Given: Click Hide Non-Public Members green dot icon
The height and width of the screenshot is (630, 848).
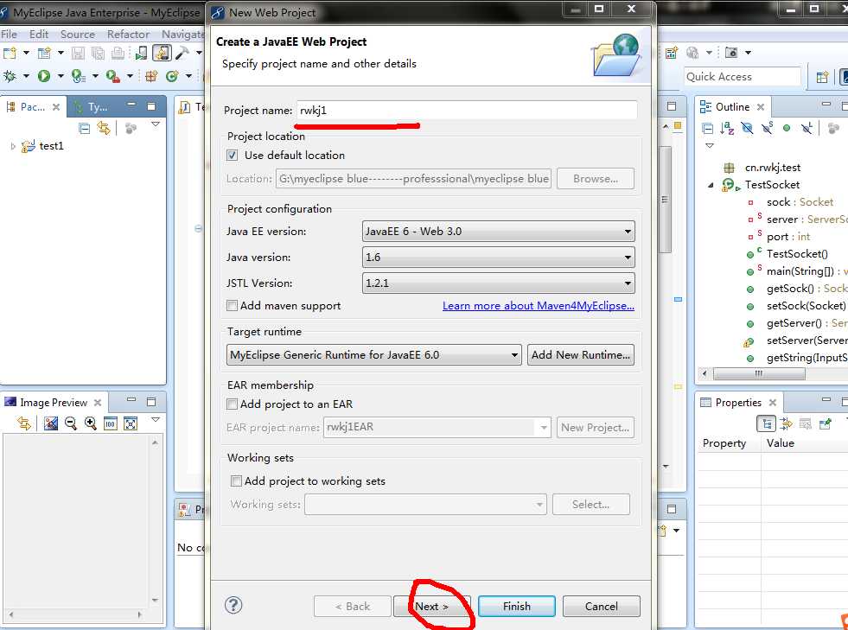Looking at the screenshot, I should pyautogui.click(x=787, y=128).
